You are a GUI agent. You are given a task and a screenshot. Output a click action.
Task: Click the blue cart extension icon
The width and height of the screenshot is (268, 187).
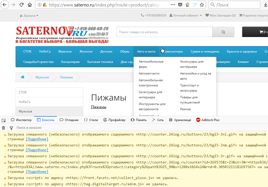click(x=195, y=5)
